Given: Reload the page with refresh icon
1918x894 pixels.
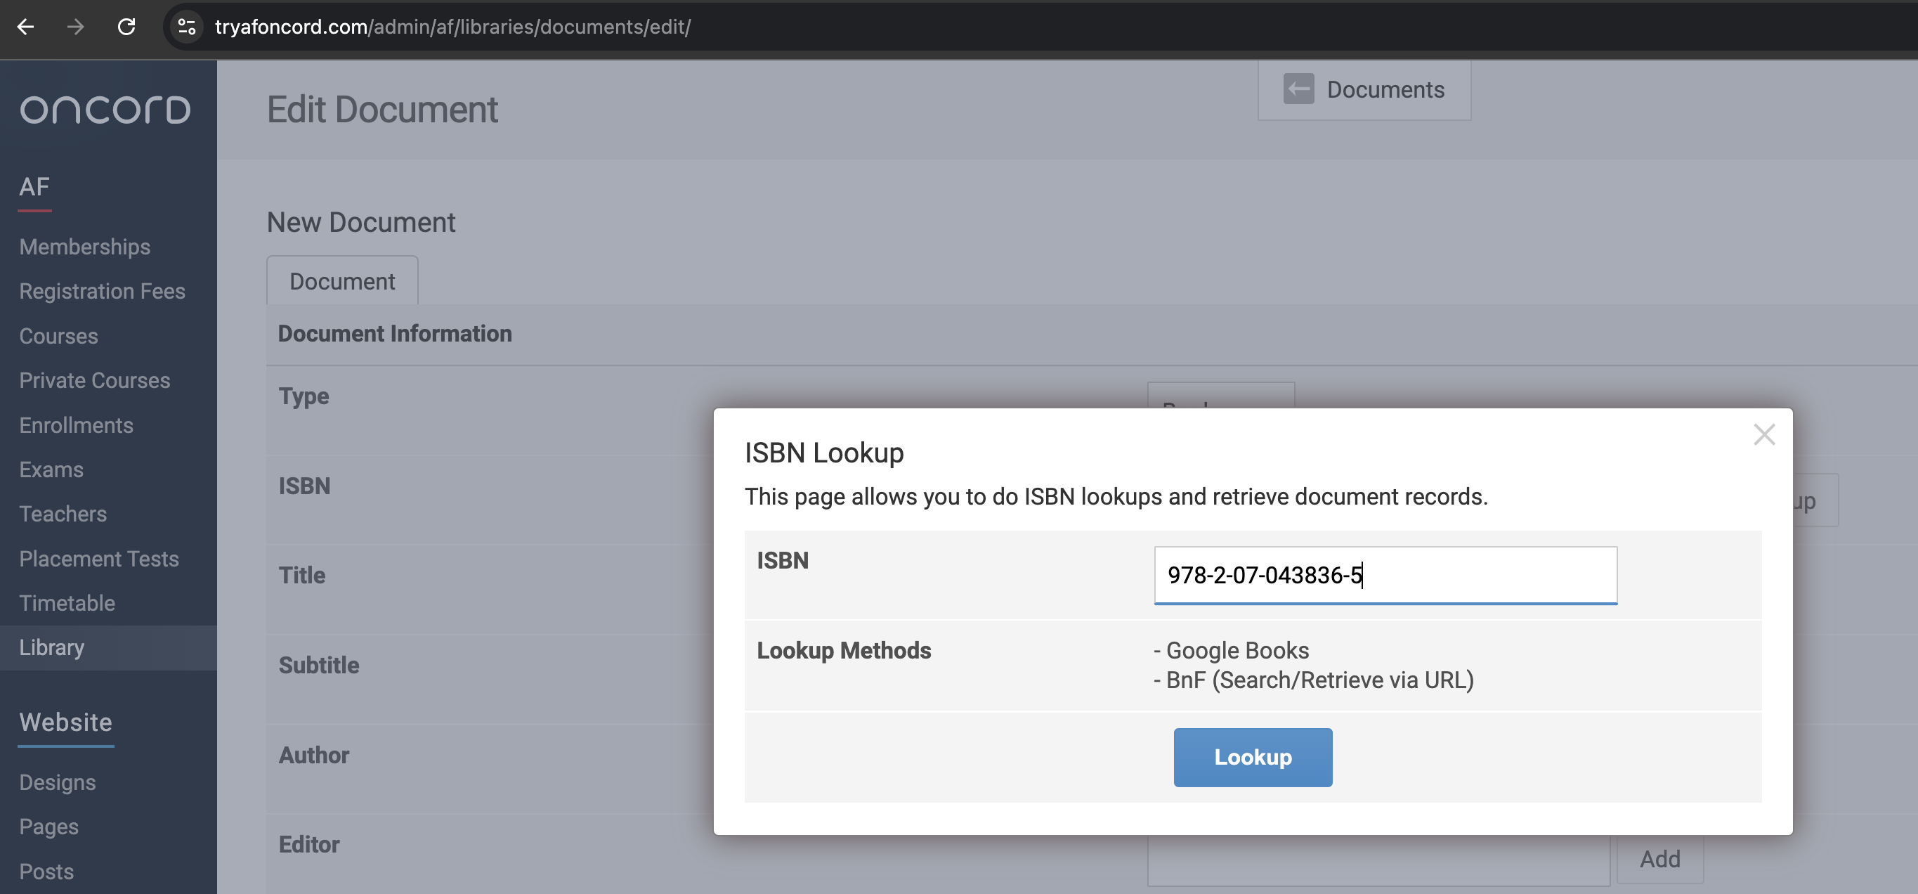Looking at the screenshot, I should tap(126, 27).
